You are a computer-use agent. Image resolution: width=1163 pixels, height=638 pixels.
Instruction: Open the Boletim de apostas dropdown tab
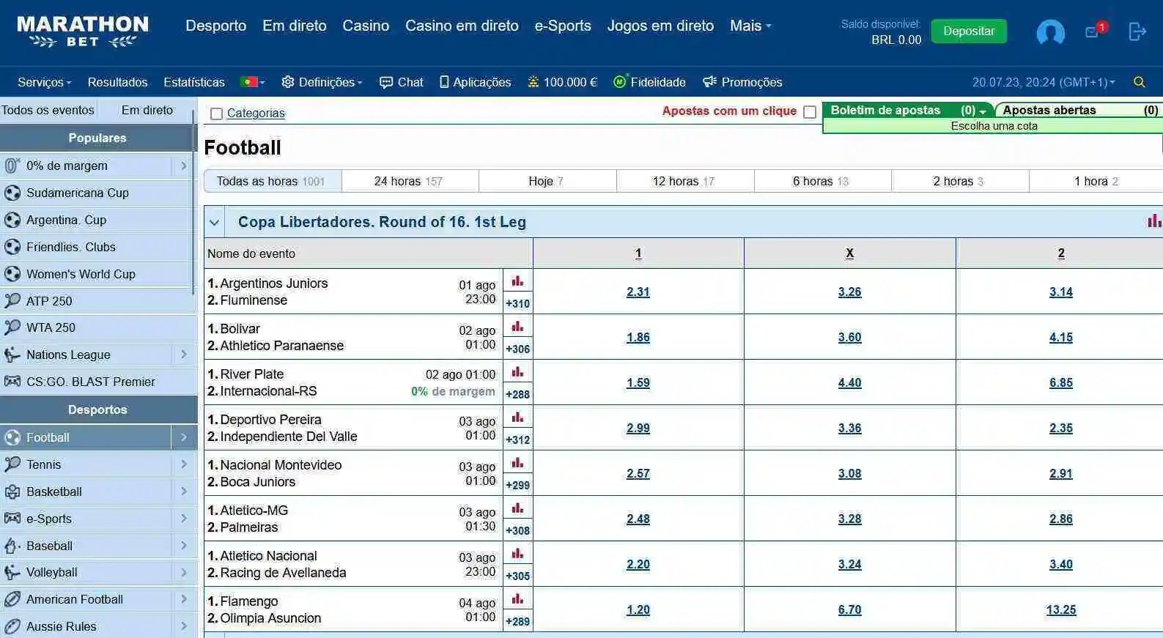coord(908,110)
